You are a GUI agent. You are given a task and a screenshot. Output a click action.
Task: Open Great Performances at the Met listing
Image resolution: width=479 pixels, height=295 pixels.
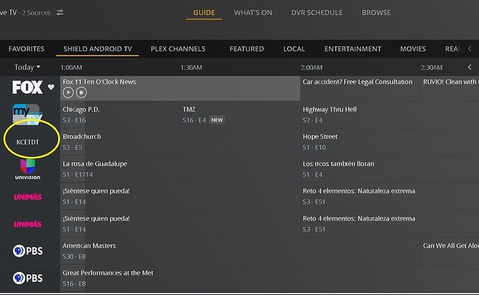tap(269, 278)
